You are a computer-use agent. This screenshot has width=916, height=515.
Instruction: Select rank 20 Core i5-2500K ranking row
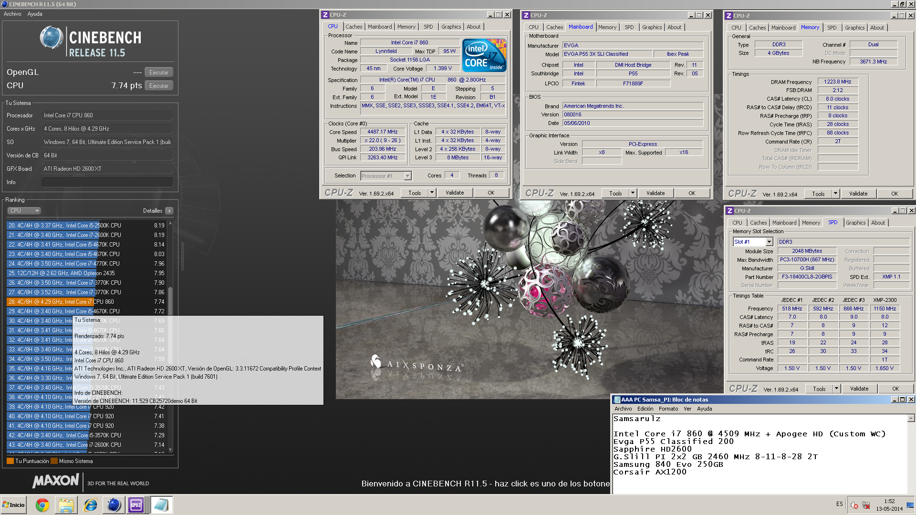pyautogui.click(x=86, y=226)
